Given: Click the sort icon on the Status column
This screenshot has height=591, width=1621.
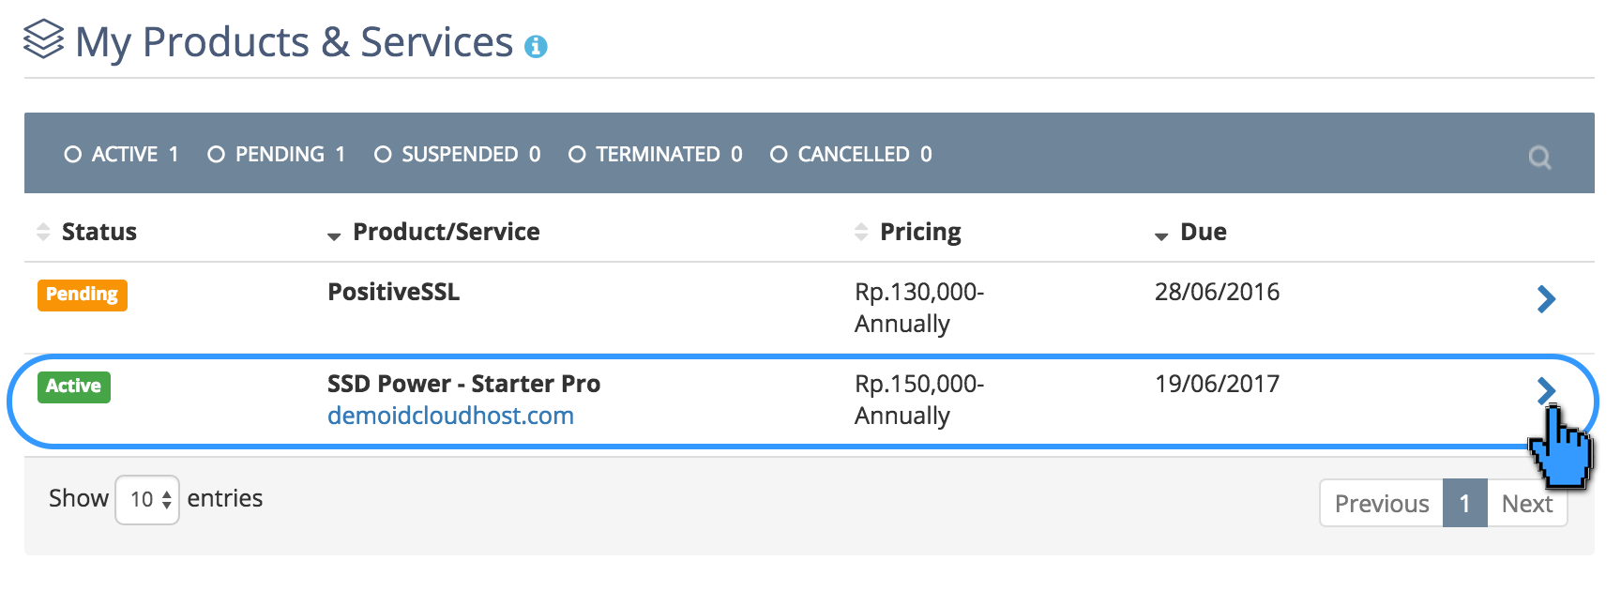Looking at the screenshot, I should point(43,232).
